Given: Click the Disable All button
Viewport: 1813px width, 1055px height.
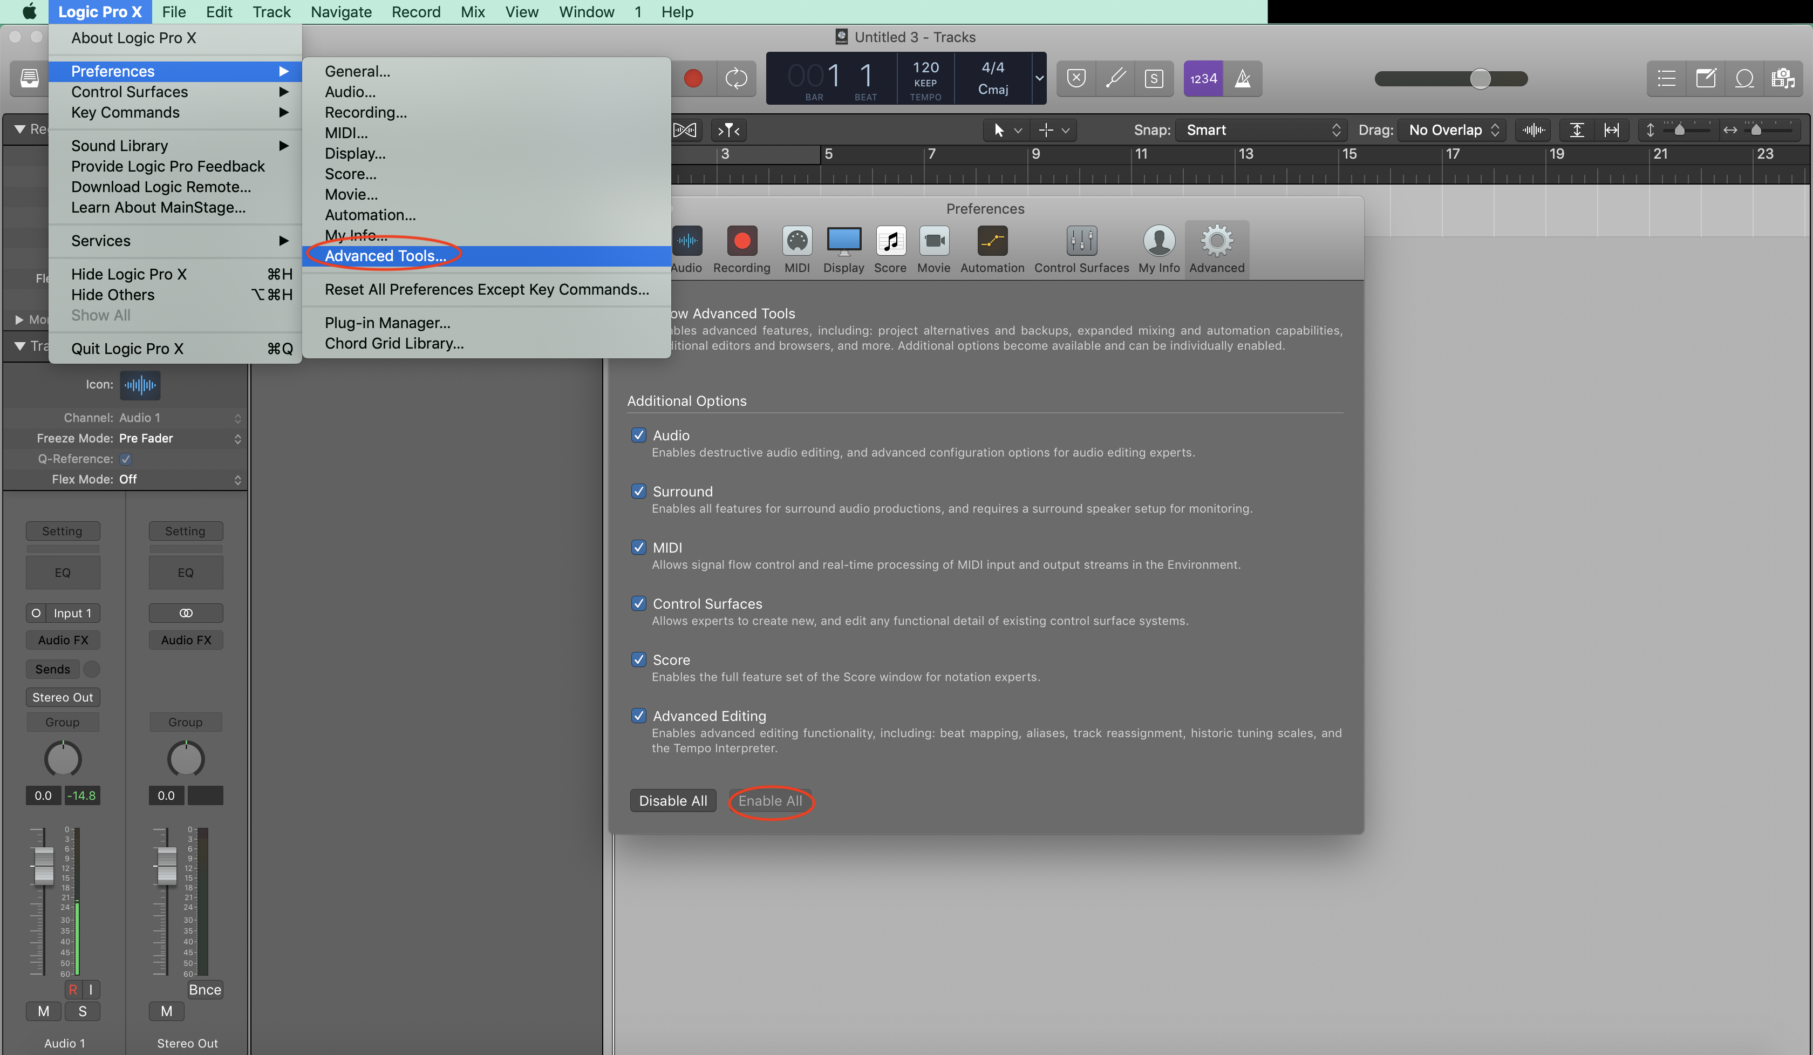Looking at the screenshot, I should pyautogui.click(x=673, y=801).
